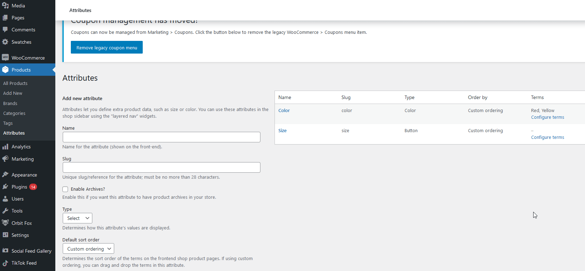Click the Tools wrench icon
Viewport: 585px width, 271px height.
click(5, 211)
